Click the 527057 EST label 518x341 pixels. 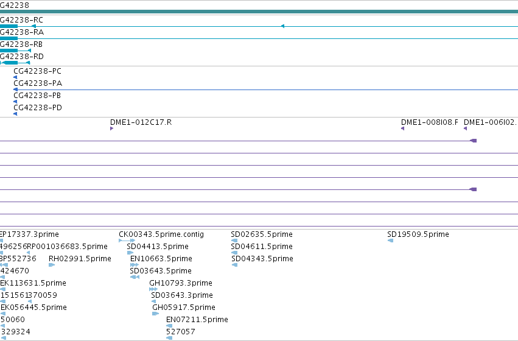click(181, 332)
